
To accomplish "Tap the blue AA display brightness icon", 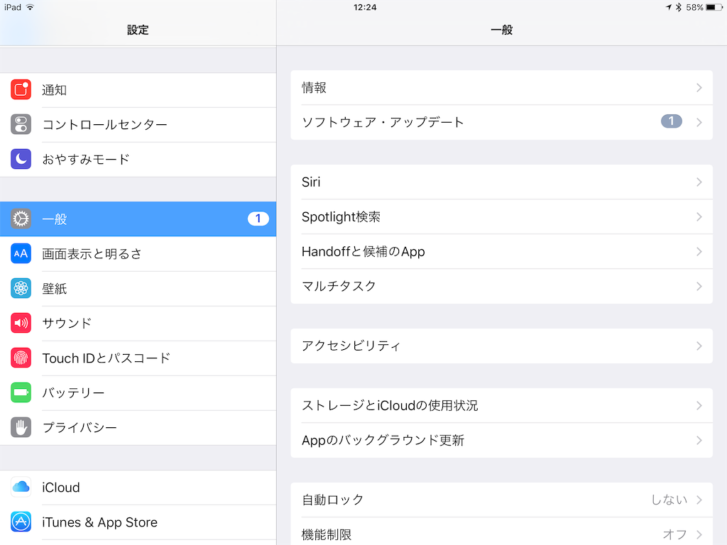I will tap(21, 253).
